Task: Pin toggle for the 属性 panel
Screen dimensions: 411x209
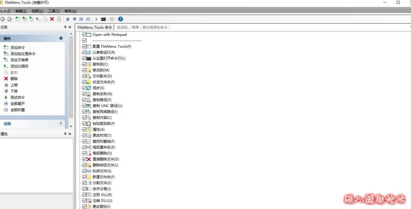Action: tap(65, 134)
